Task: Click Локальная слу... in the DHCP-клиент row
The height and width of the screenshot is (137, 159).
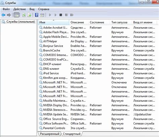Action: 144,64
